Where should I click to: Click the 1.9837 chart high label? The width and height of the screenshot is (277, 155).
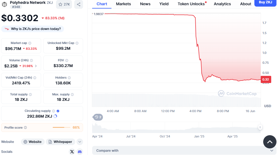pyautogui.click(x=98, y=14)
